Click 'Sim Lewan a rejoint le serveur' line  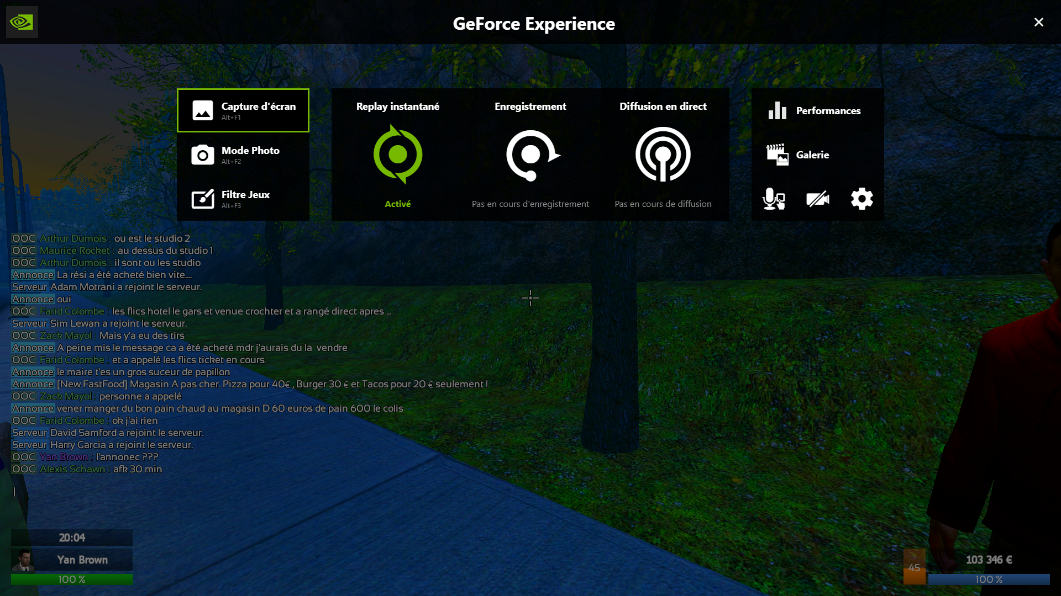point(99,323)
